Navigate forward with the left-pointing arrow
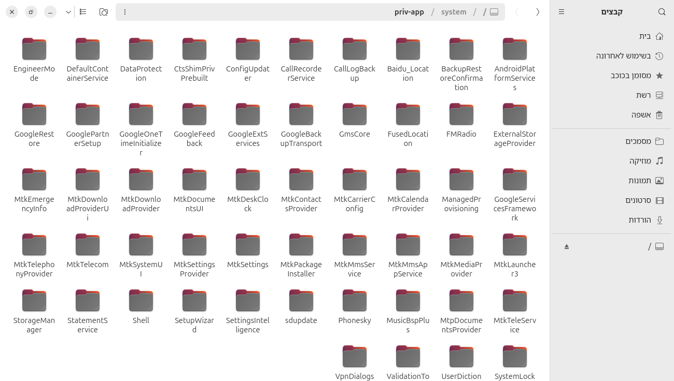 coord(516,12)
